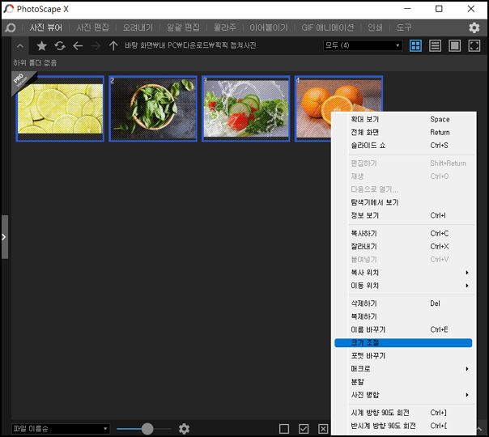Choose 분할 in the context menu
The height and width of the screenshot is (437, 489).
[x=403, y=382]
